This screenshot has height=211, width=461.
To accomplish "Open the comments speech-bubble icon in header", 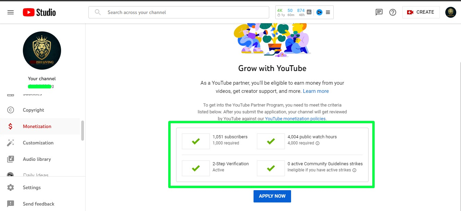I will 379,12.
